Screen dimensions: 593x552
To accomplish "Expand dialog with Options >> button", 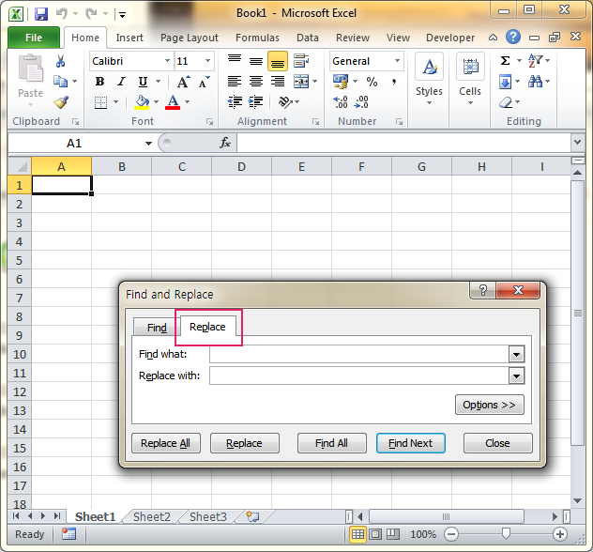I will pyautogui.click(x=490, y=405).
